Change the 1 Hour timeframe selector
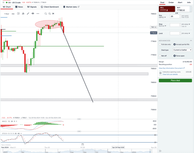 [7, 14]
